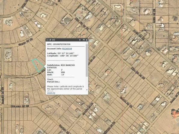
Task: Click the Acapulco Rd NE road label
Action: click(88, 109)
